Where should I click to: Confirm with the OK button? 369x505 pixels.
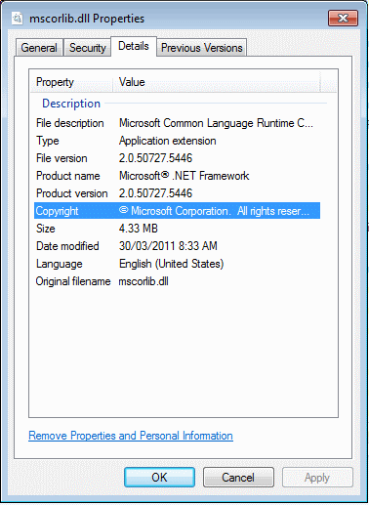point(159,478)
